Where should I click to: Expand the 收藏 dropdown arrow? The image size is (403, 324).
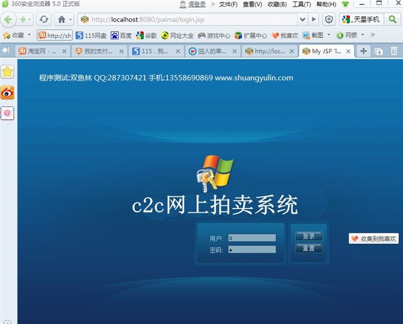click(29, 35)
